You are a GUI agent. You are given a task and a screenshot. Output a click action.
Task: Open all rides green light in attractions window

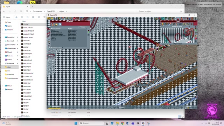click(89, 32)
